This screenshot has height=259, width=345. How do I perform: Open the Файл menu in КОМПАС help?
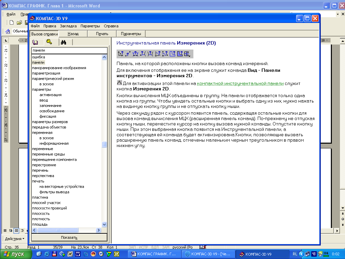coord(35,26)
